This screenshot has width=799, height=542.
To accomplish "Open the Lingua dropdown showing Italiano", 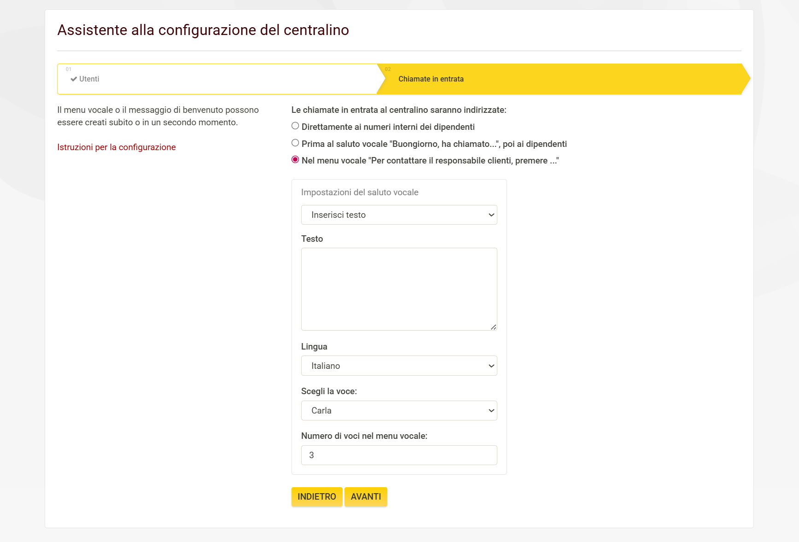I will pyautogui.click(x=399, y=365).
